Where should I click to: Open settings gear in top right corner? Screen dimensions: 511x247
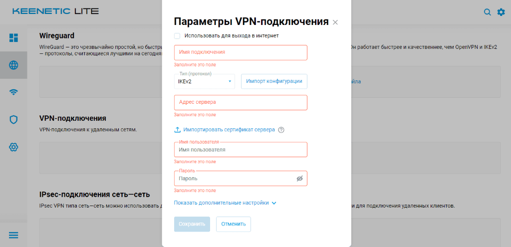pyautogui.click(x=501, y=12)
